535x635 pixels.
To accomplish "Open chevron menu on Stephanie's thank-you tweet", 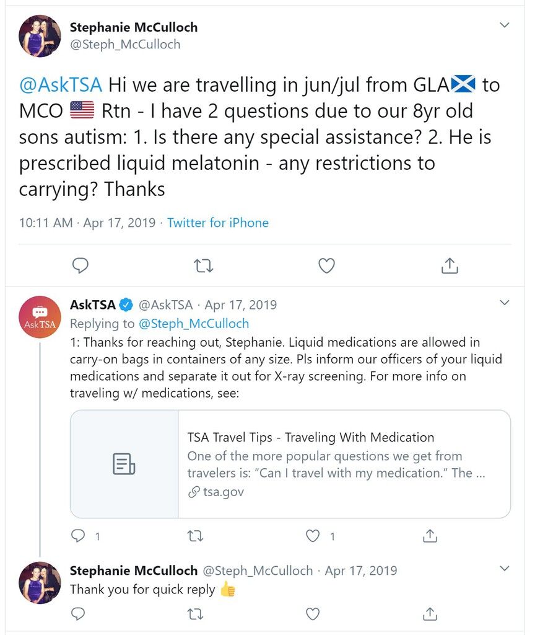I will coord(504,568).
